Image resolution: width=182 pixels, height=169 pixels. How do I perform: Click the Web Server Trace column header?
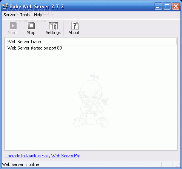point(91,42)
